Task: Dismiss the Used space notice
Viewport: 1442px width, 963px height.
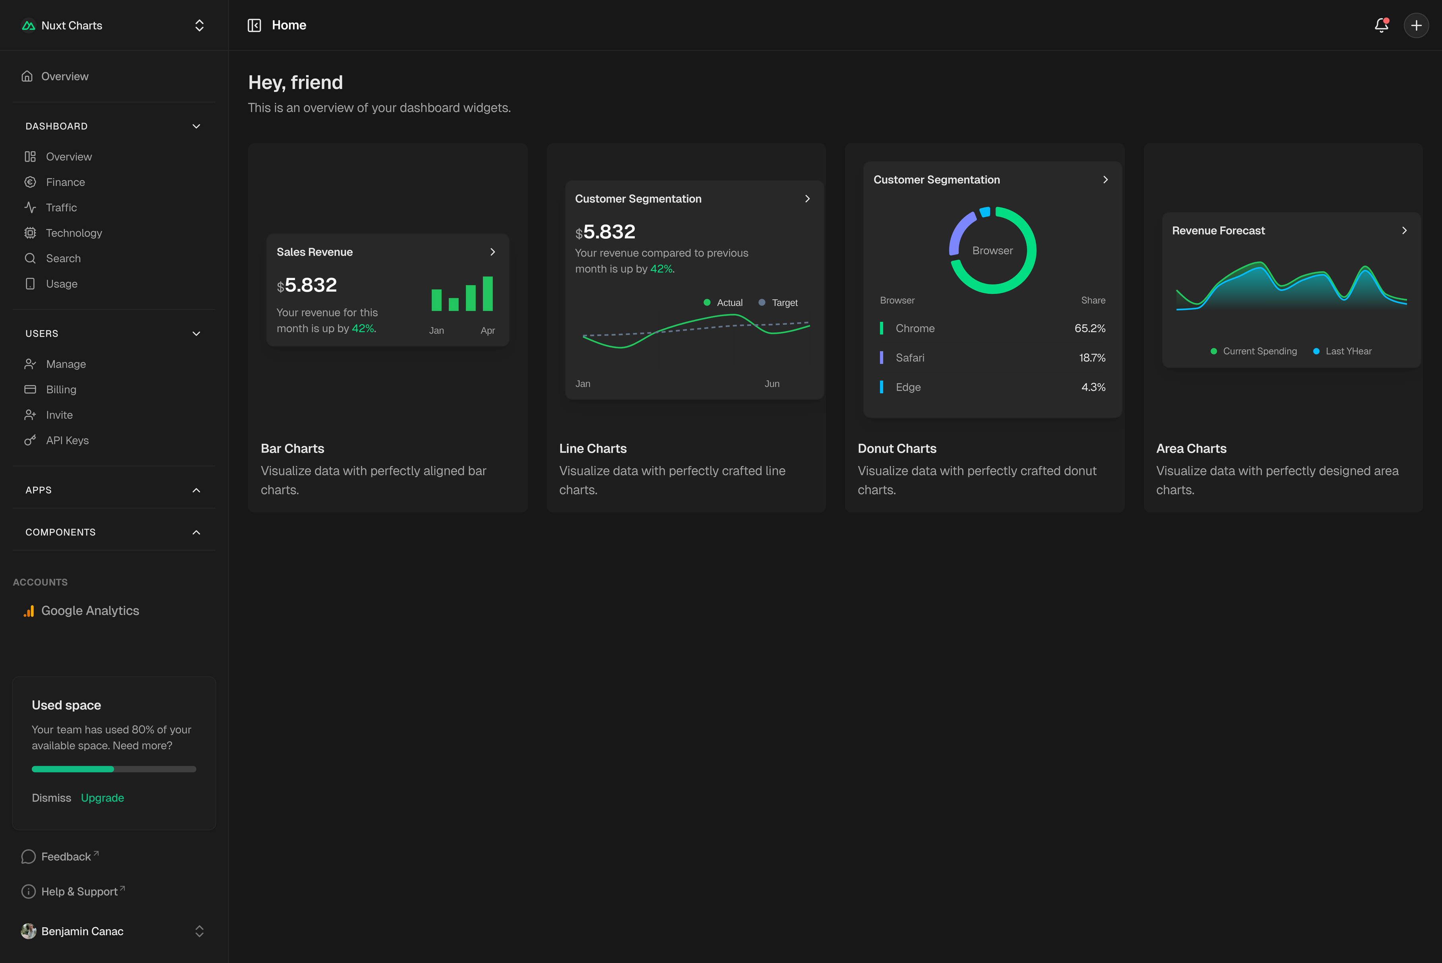Action: [x=52, y=798]
